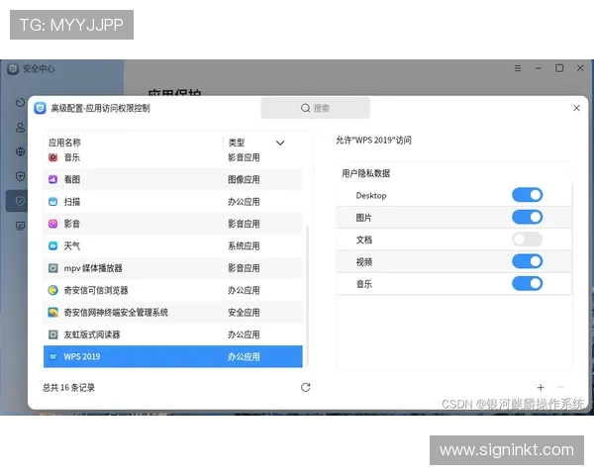Screen dimensions: 594x475
Task: Enable 文档 access switch
Action: pyautogui.click(x=527, y=239)
